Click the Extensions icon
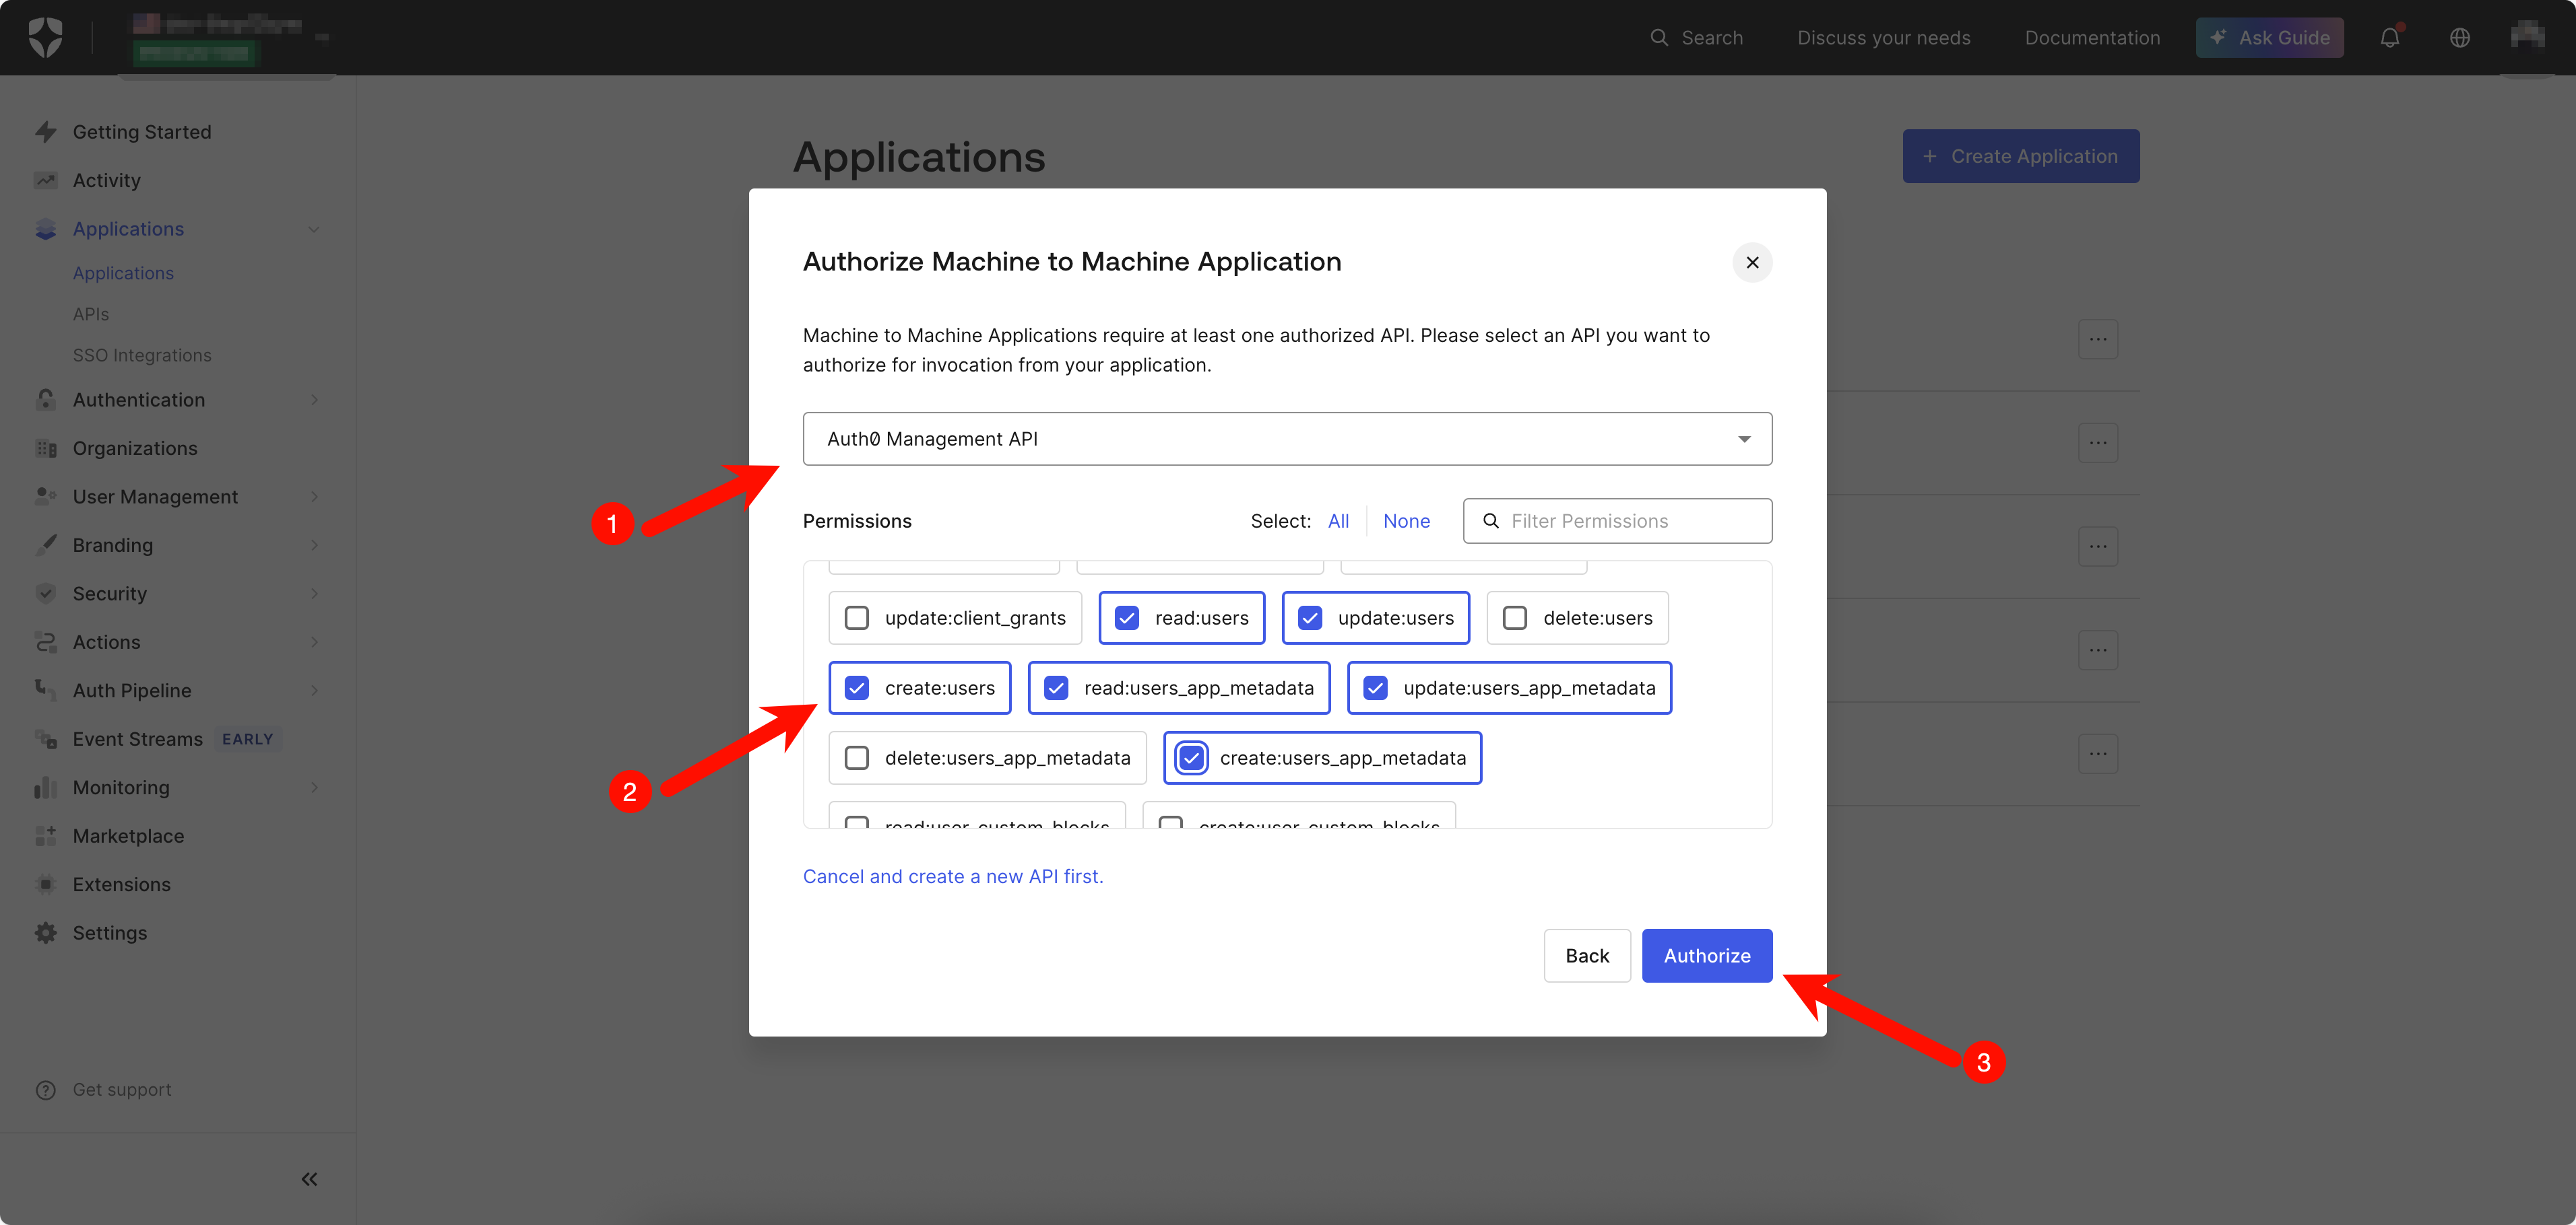Screen dimensions: 2576x1225 coord(45,884)
